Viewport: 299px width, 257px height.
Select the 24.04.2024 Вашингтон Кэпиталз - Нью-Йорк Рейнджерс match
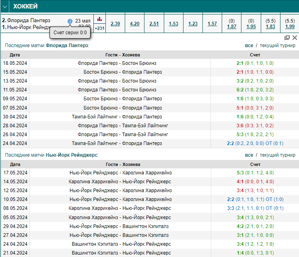click(x=121, y=244)
